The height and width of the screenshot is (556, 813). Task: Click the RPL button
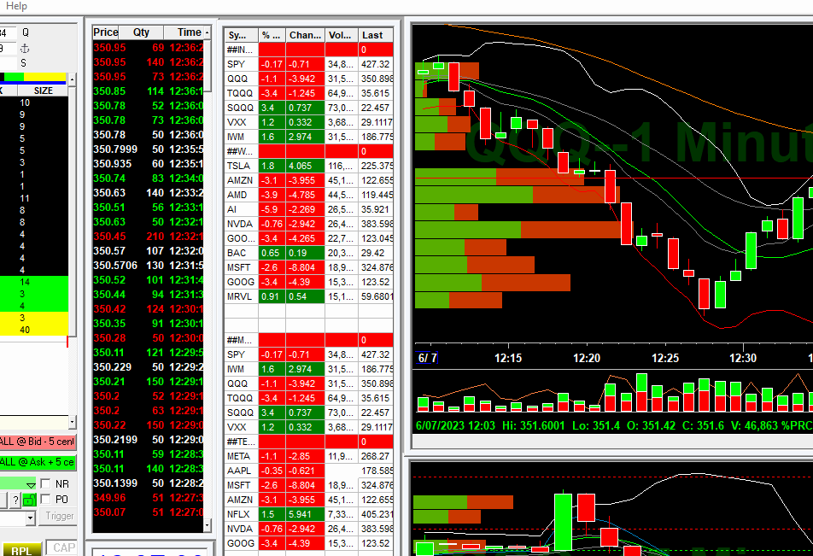pyautogui.click(x=21, y=549)
